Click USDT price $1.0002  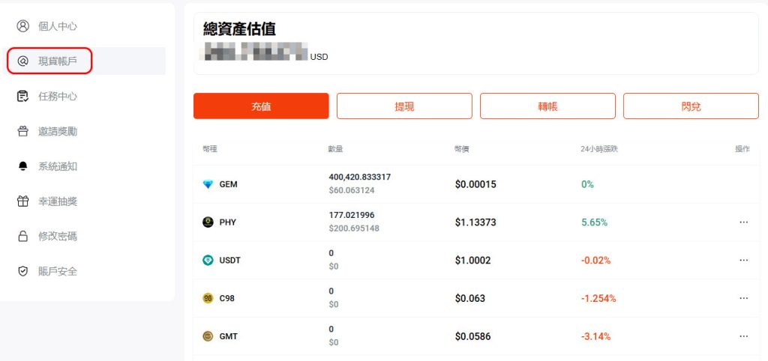pos(472,260)
